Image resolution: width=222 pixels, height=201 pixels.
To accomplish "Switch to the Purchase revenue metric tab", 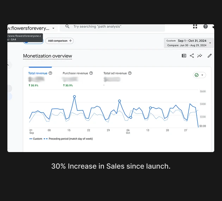I will (x=75, y=73).
